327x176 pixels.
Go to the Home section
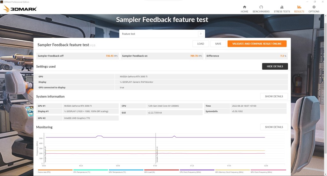[244, 9]
